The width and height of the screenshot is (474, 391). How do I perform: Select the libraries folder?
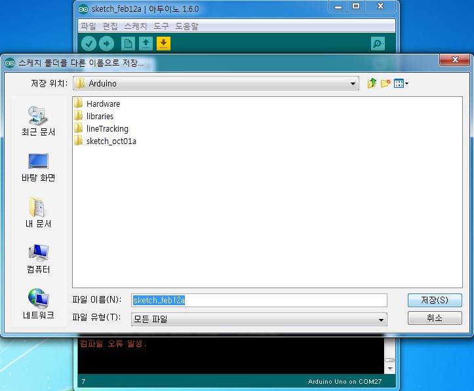coord(94,116)
